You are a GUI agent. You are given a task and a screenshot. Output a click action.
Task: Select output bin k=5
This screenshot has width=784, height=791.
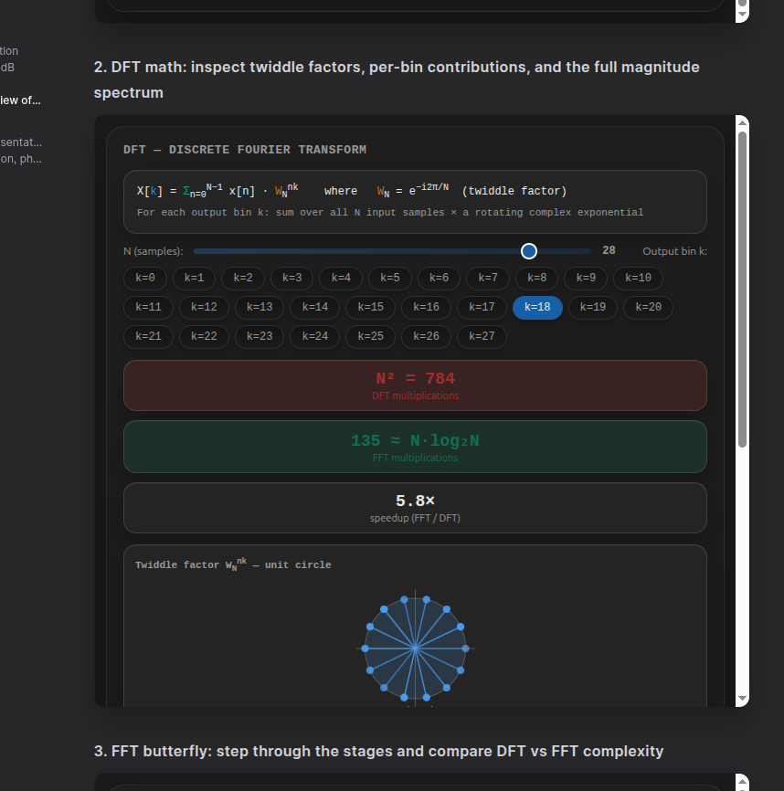click(390, 278)
